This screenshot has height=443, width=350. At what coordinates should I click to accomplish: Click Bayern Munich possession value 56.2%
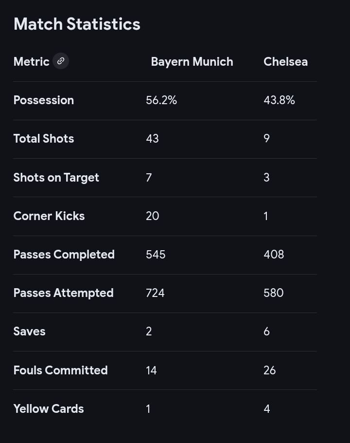pyautogui.click(x=161, y=100)
